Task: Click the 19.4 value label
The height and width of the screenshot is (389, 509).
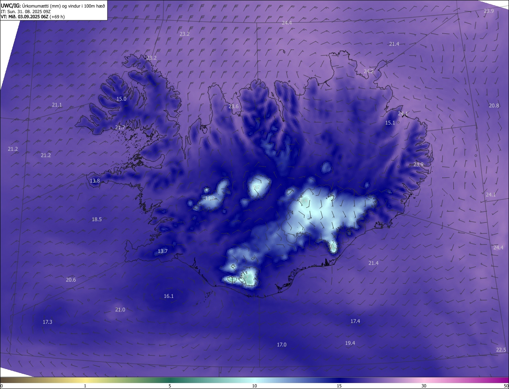Action: pos(350,343)
